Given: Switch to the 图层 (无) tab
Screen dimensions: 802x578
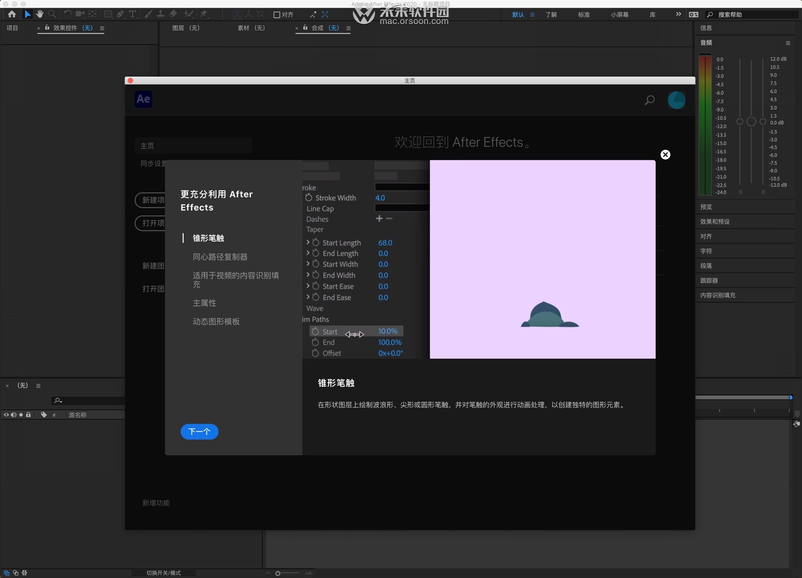Looking at the screenshot, I should click(186, 28).
